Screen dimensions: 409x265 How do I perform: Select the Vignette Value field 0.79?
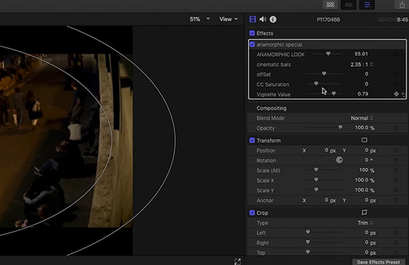click(363, 94)
